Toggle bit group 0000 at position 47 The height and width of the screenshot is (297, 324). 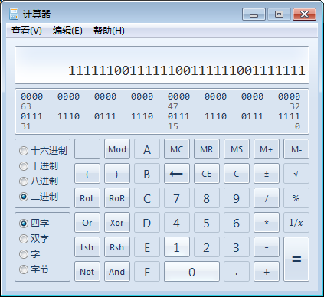178,96
